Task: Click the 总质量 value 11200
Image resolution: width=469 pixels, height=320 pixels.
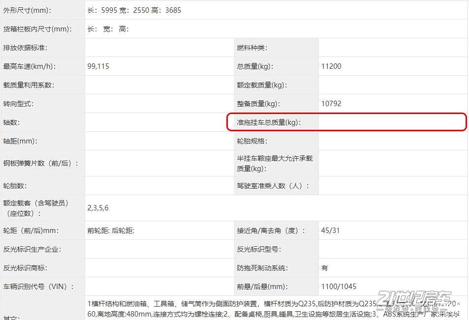Action: (331, 66)
